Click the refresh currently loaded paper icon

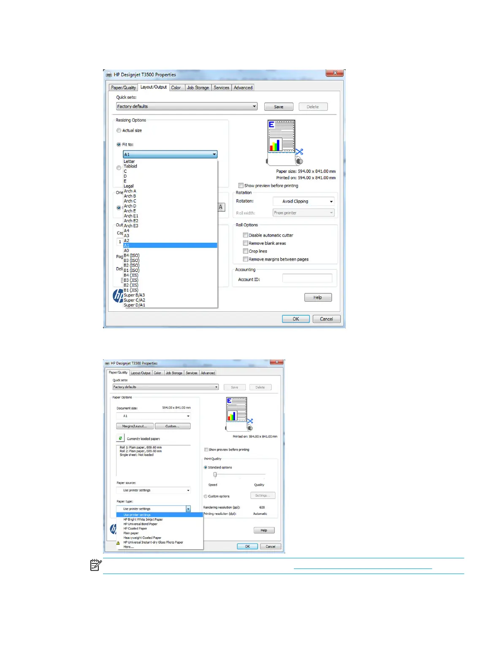click(120, 438)
